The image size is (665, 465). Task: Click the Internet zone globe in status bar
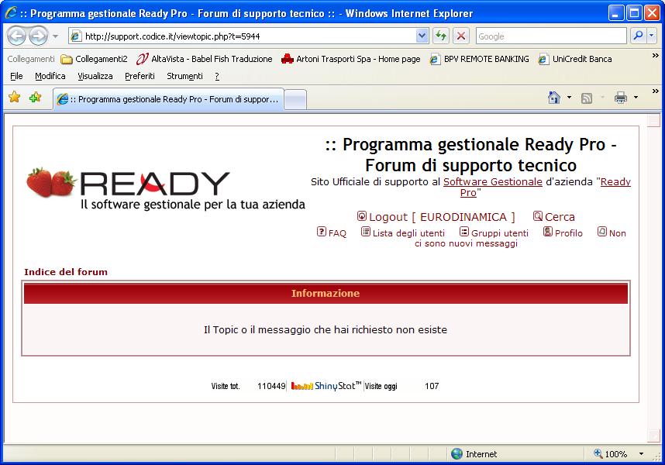pyautogui.click(x=457, y=454)
